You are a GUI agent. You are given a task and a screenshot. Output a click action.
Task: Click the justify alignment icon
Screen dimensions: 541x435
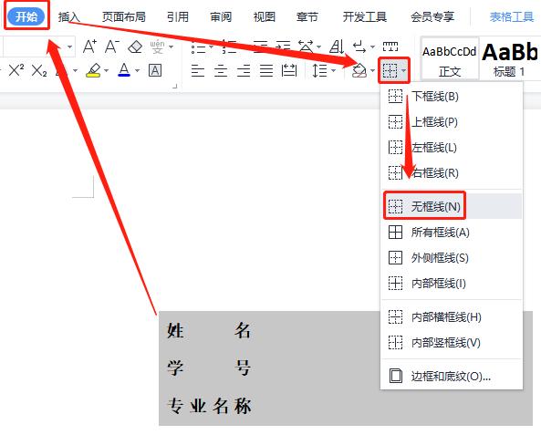(266, 71)
